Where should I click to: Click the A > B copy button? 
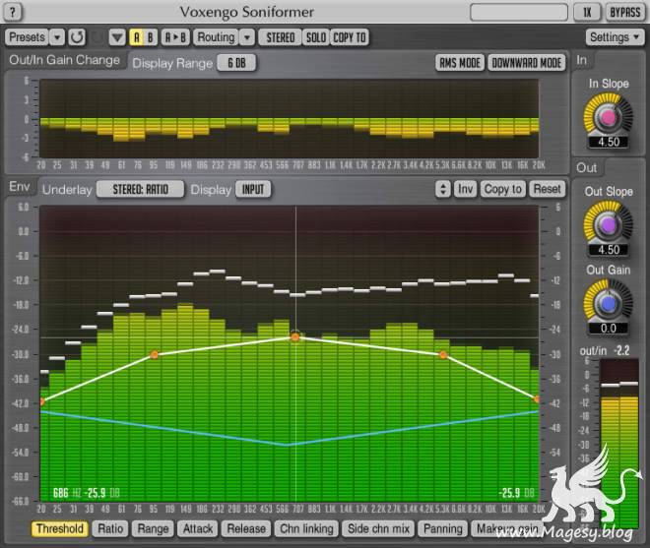175,37
